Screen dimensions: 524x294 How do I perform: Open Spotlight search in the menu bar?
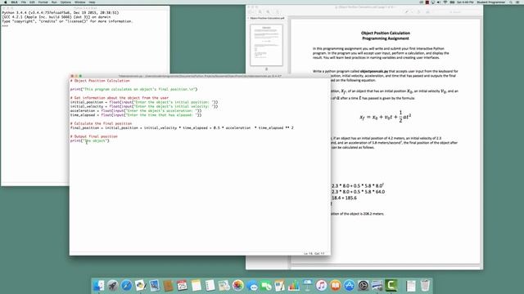[x=511, y=2]
